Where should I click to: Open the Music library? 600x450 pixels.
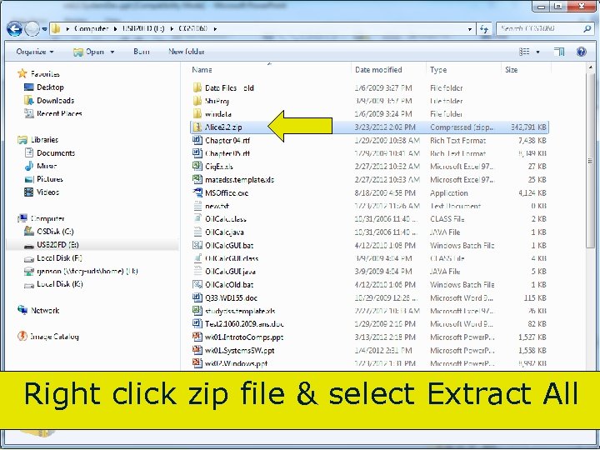coord(47,166)
